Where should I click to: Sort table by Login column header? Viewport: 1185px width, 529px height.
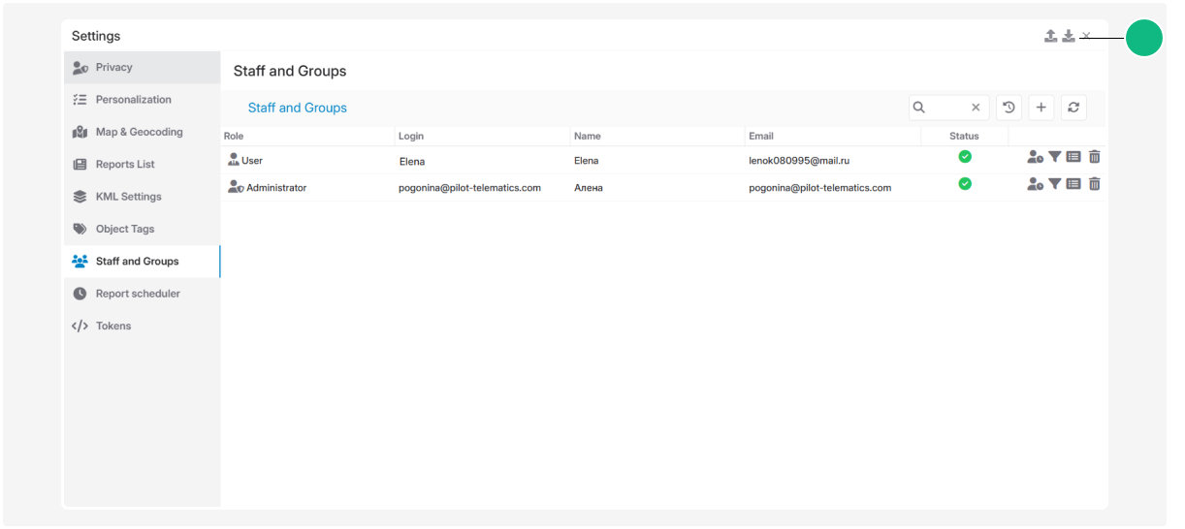[411, 137]
